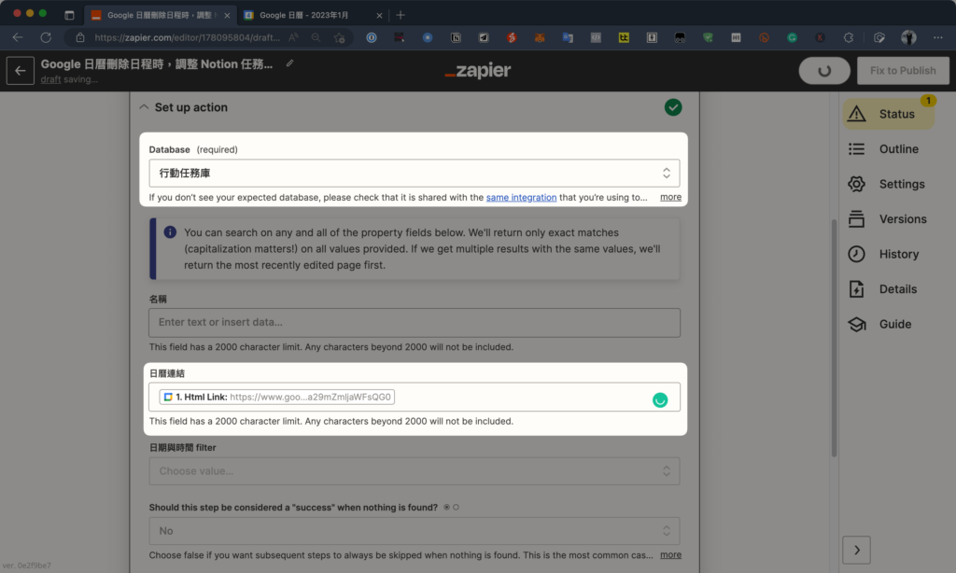This screenshot has height=573, width=956.
Task: Click the editor vertical scrollbar
Action: coord(834,339)
